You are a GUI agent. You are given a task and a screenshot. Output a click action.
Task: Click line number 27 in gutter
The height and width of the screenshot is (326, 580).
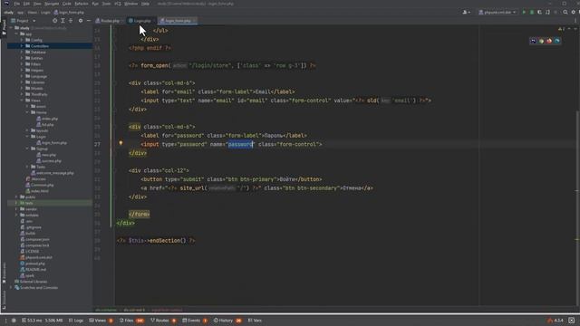[x=97, y=145]
